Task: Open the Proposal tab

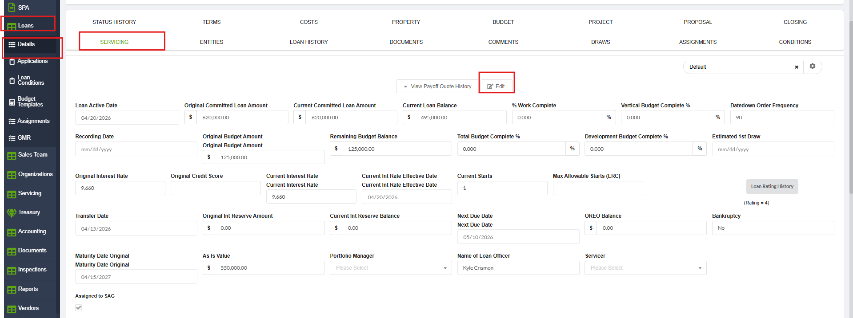Action: (698, 22)
